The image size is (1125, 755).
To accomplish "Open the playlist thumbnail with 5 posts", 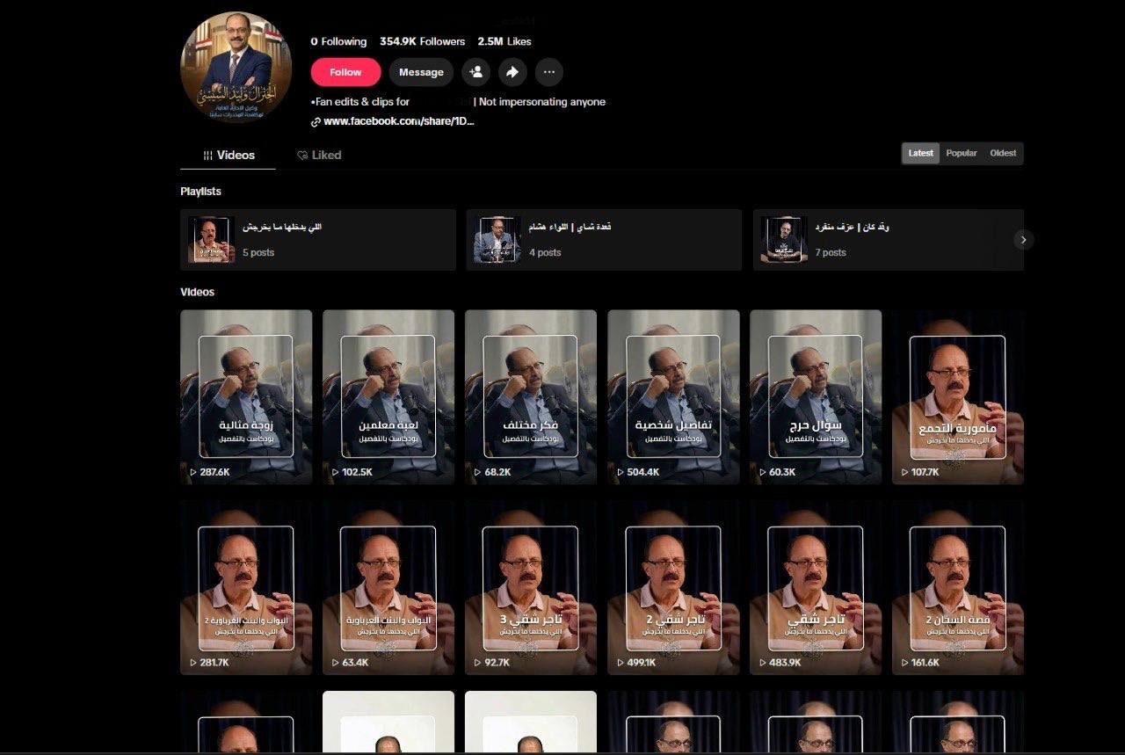I will tap(211, 240).
